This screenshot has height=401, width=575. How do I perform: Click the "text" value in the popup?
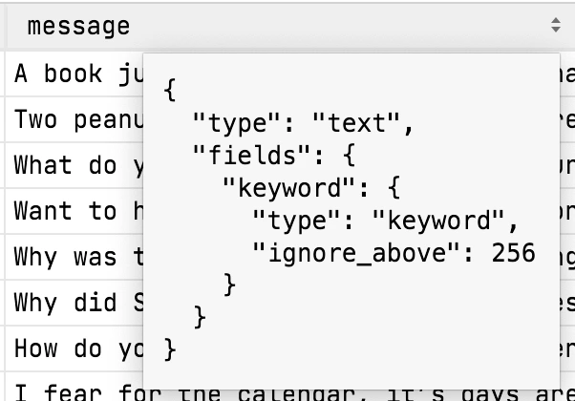(x=356, y=123)
